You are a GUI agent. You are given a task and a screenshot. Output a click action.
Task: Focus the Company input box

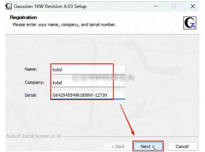pyautogui.click(x=88, y=83)
